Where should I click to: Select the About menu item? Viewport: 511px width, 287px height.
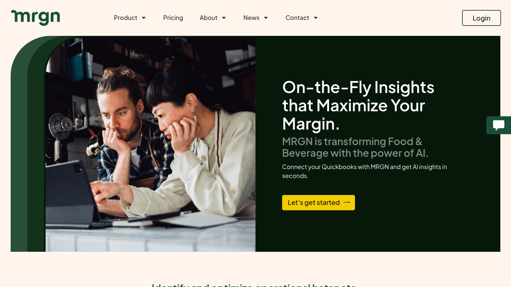tap(209, 18)
